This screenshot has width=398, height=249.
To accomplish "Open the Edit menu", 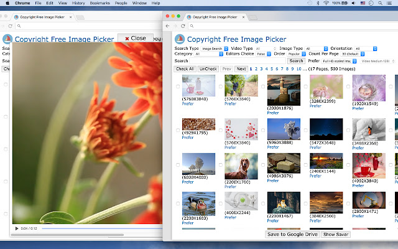I will coord(50,3).
